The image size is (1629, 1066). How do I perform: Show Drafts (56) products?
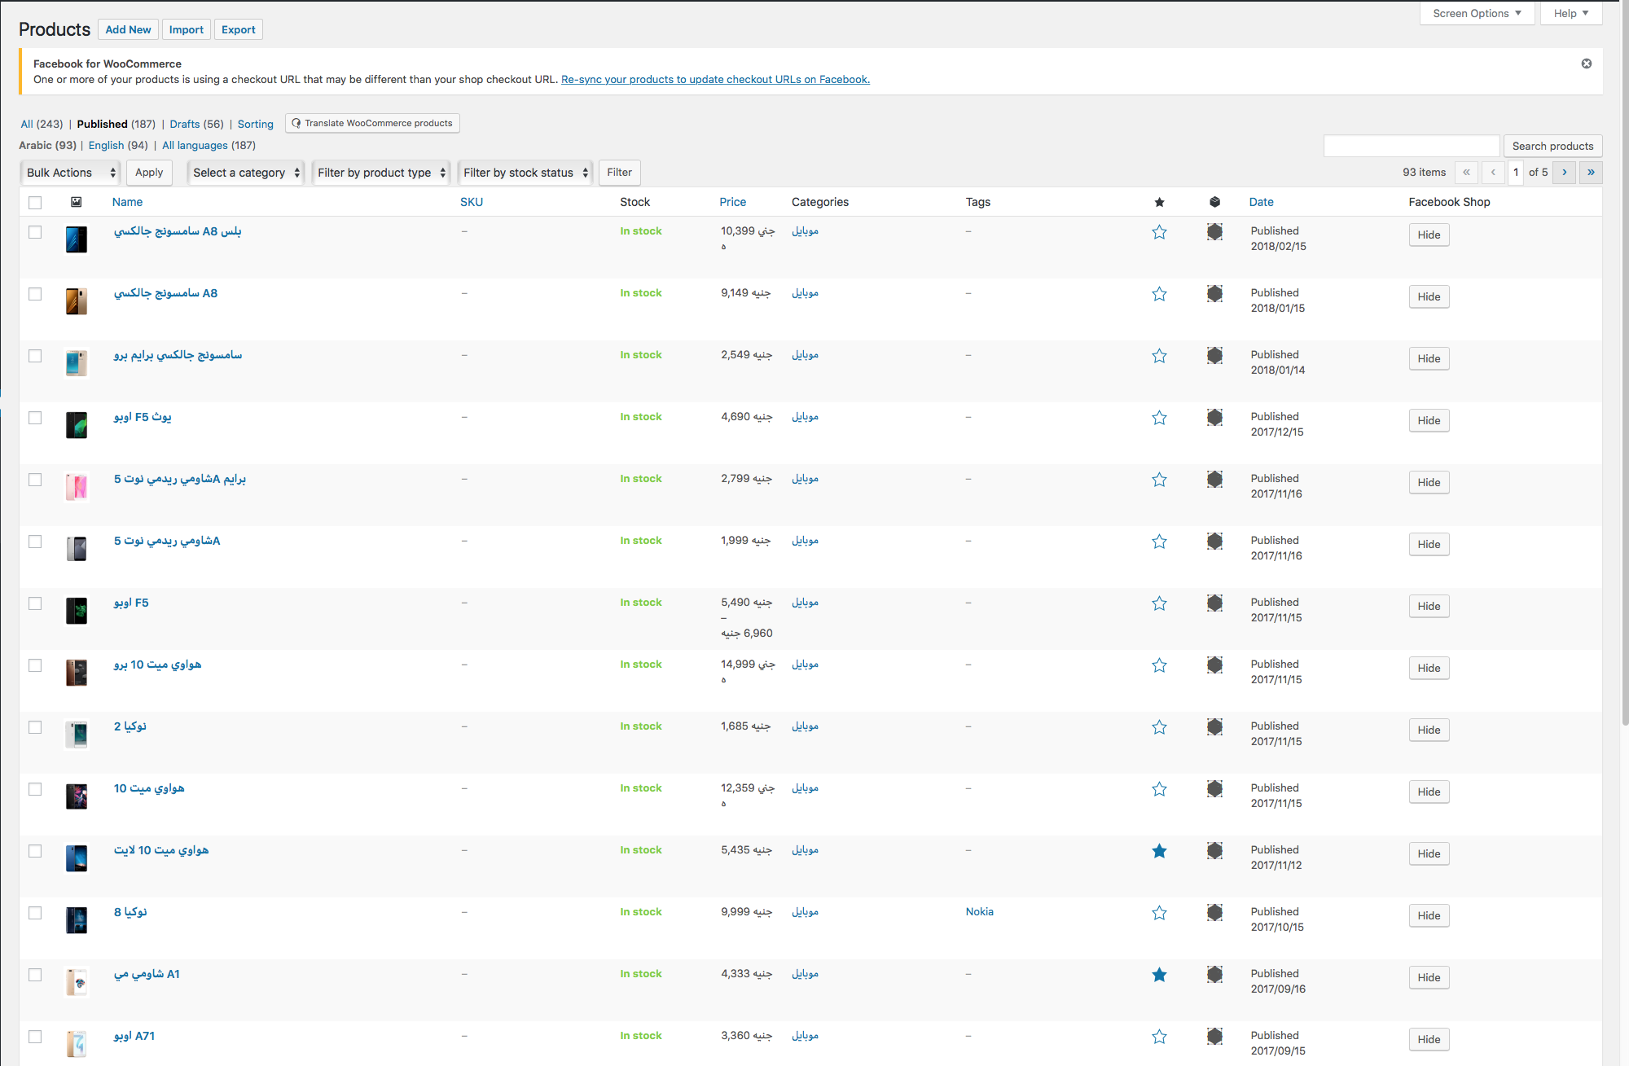tap(196, 124)
